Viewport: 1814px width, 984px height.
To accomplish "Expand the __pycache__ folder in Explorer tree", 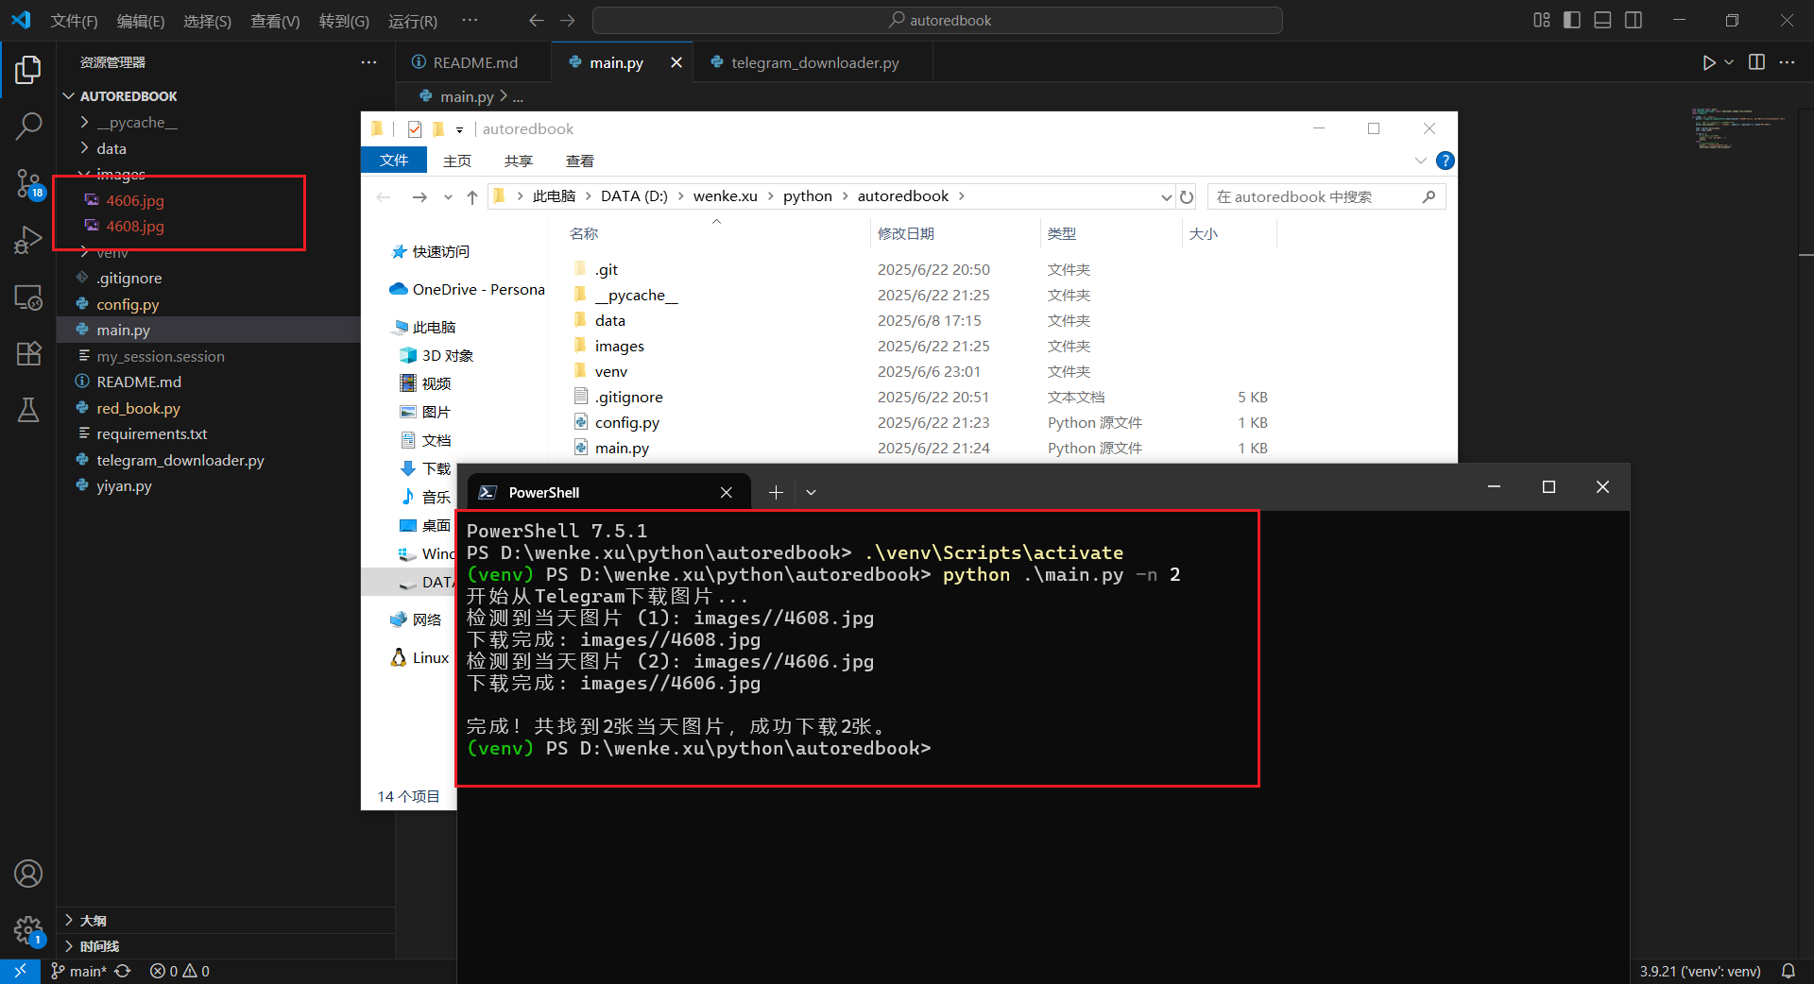I will click(136, 122).
